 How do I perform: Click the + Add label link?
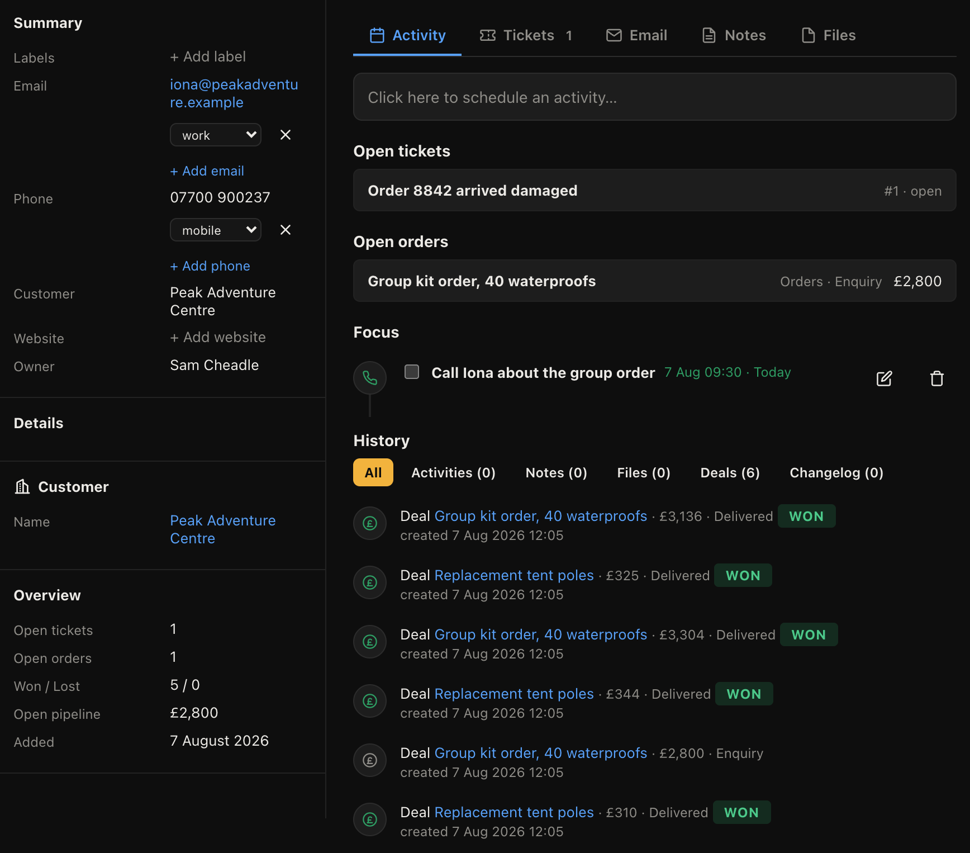(x=208, y=56)
